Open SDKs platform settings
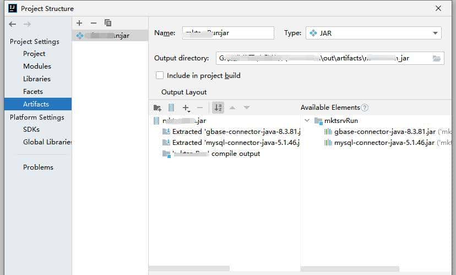 (31, 129)
